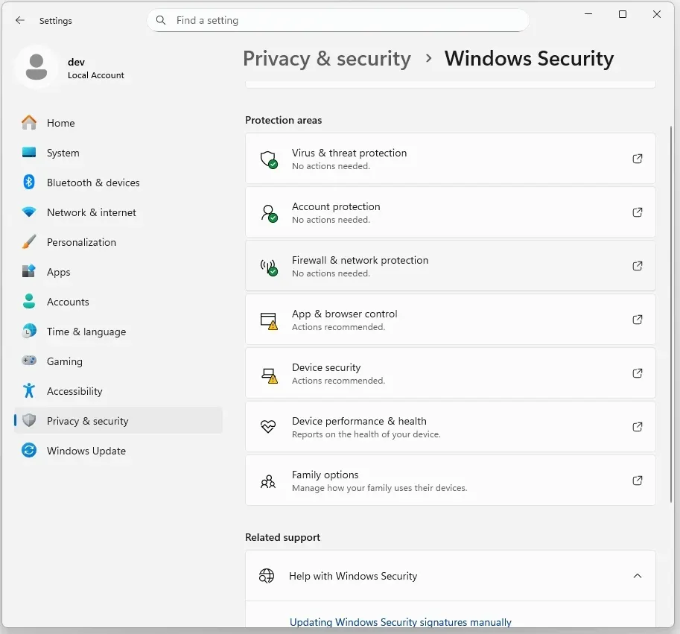Select Personalization in the sidebar
The width and height of the screenshot is (680, 634).
tap(118, 242)
